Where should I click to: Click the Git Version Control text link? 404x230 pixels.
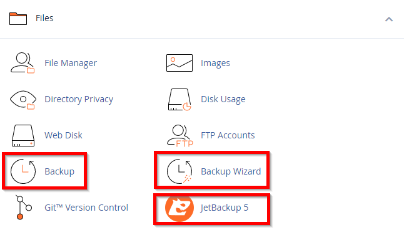(86, 208)
